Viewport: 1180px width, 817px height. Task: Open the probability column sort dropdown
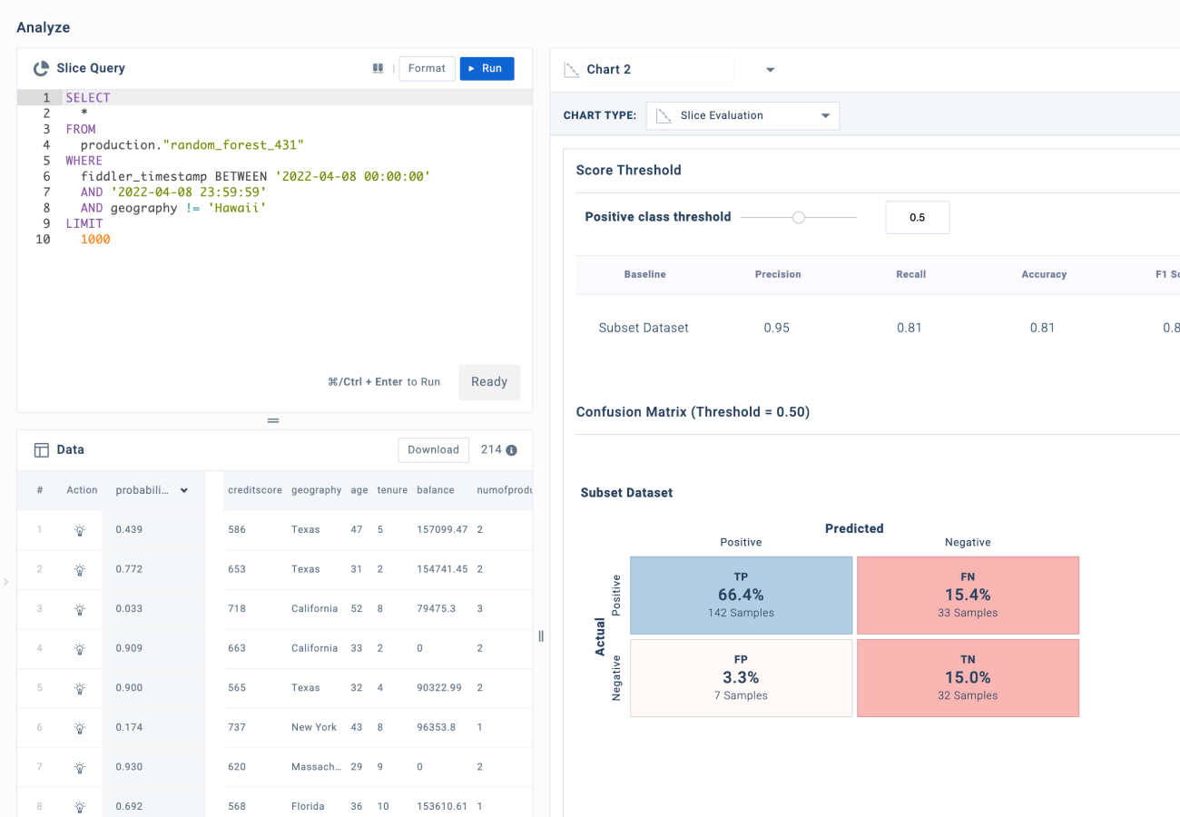pos(184,489)
